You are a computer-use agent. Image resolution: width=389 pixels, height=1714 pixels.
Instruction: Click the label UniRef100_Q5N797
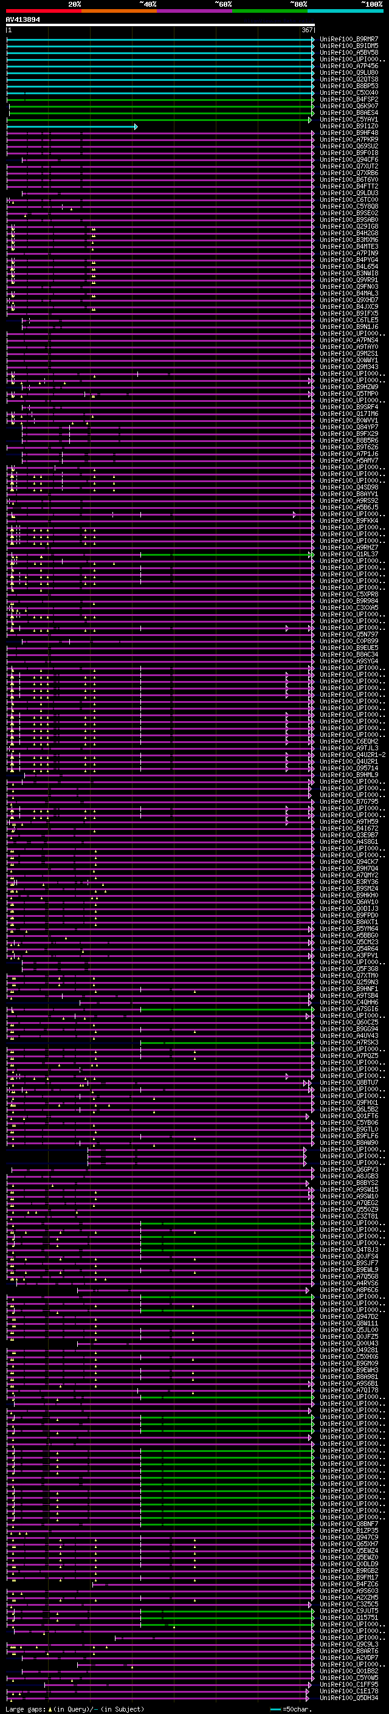[x=349, y=635]
